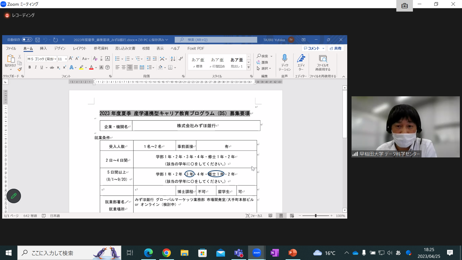The width and height of the screenshot is (462, 260).
Task: Open the Paste clipboard button
Action: pyautogui.click(x=10, y=61)
